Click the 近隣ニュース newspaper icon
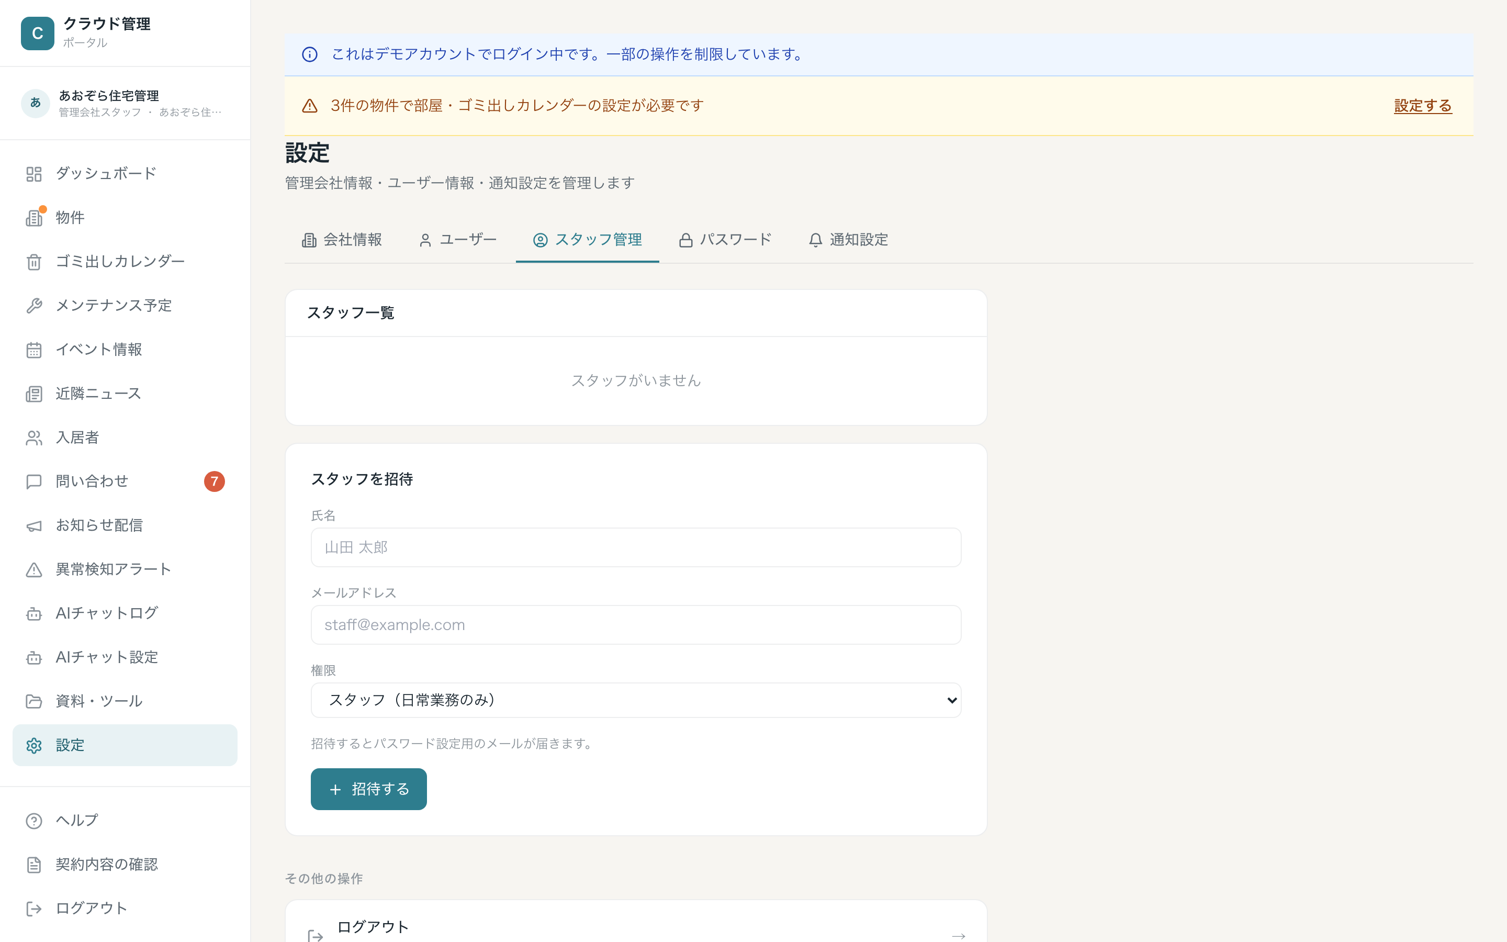Image resolution: width=1507 pixels, height=942 pixels. tap(33, 395)
